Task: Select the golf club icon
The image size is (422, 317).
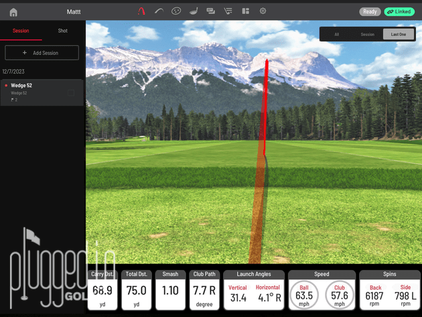Action: pos(194,11)
